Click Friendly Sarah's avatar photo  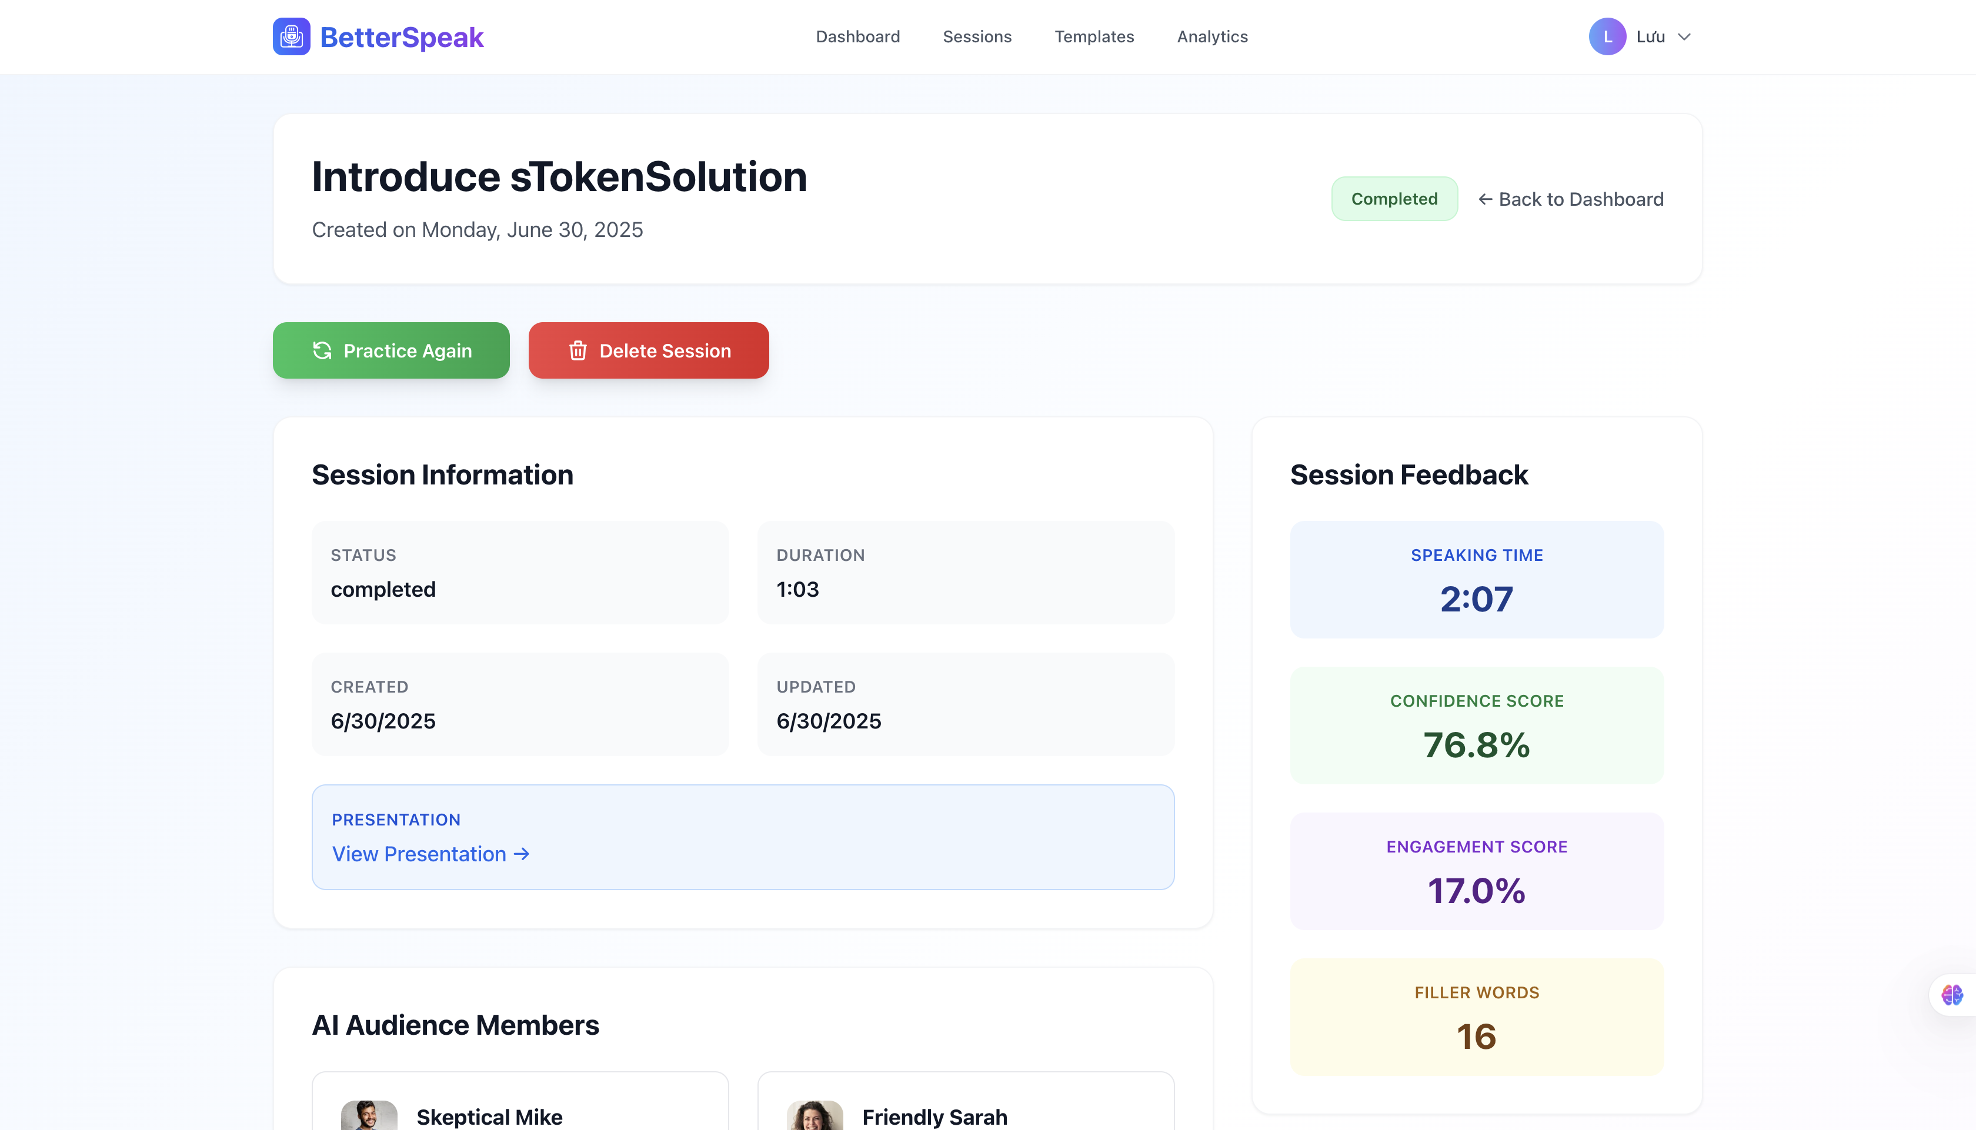coord(814,1115)
